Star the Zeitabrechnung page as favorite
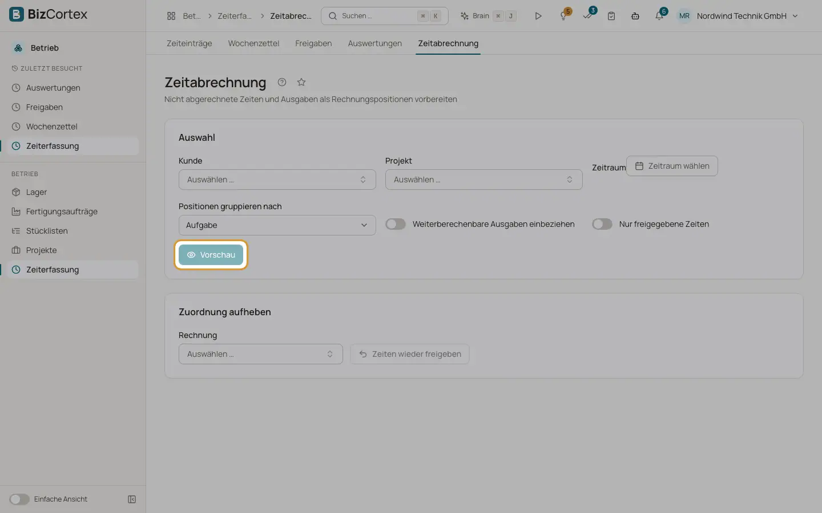 301,82
